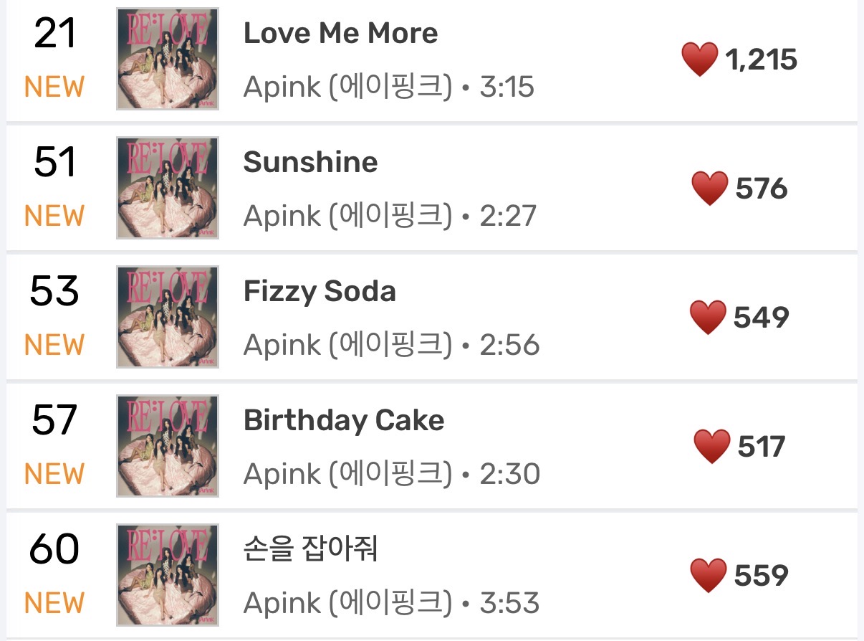Open the Love Me More album cover
This screenshot has width=864, height=641.
coord(168,59)
